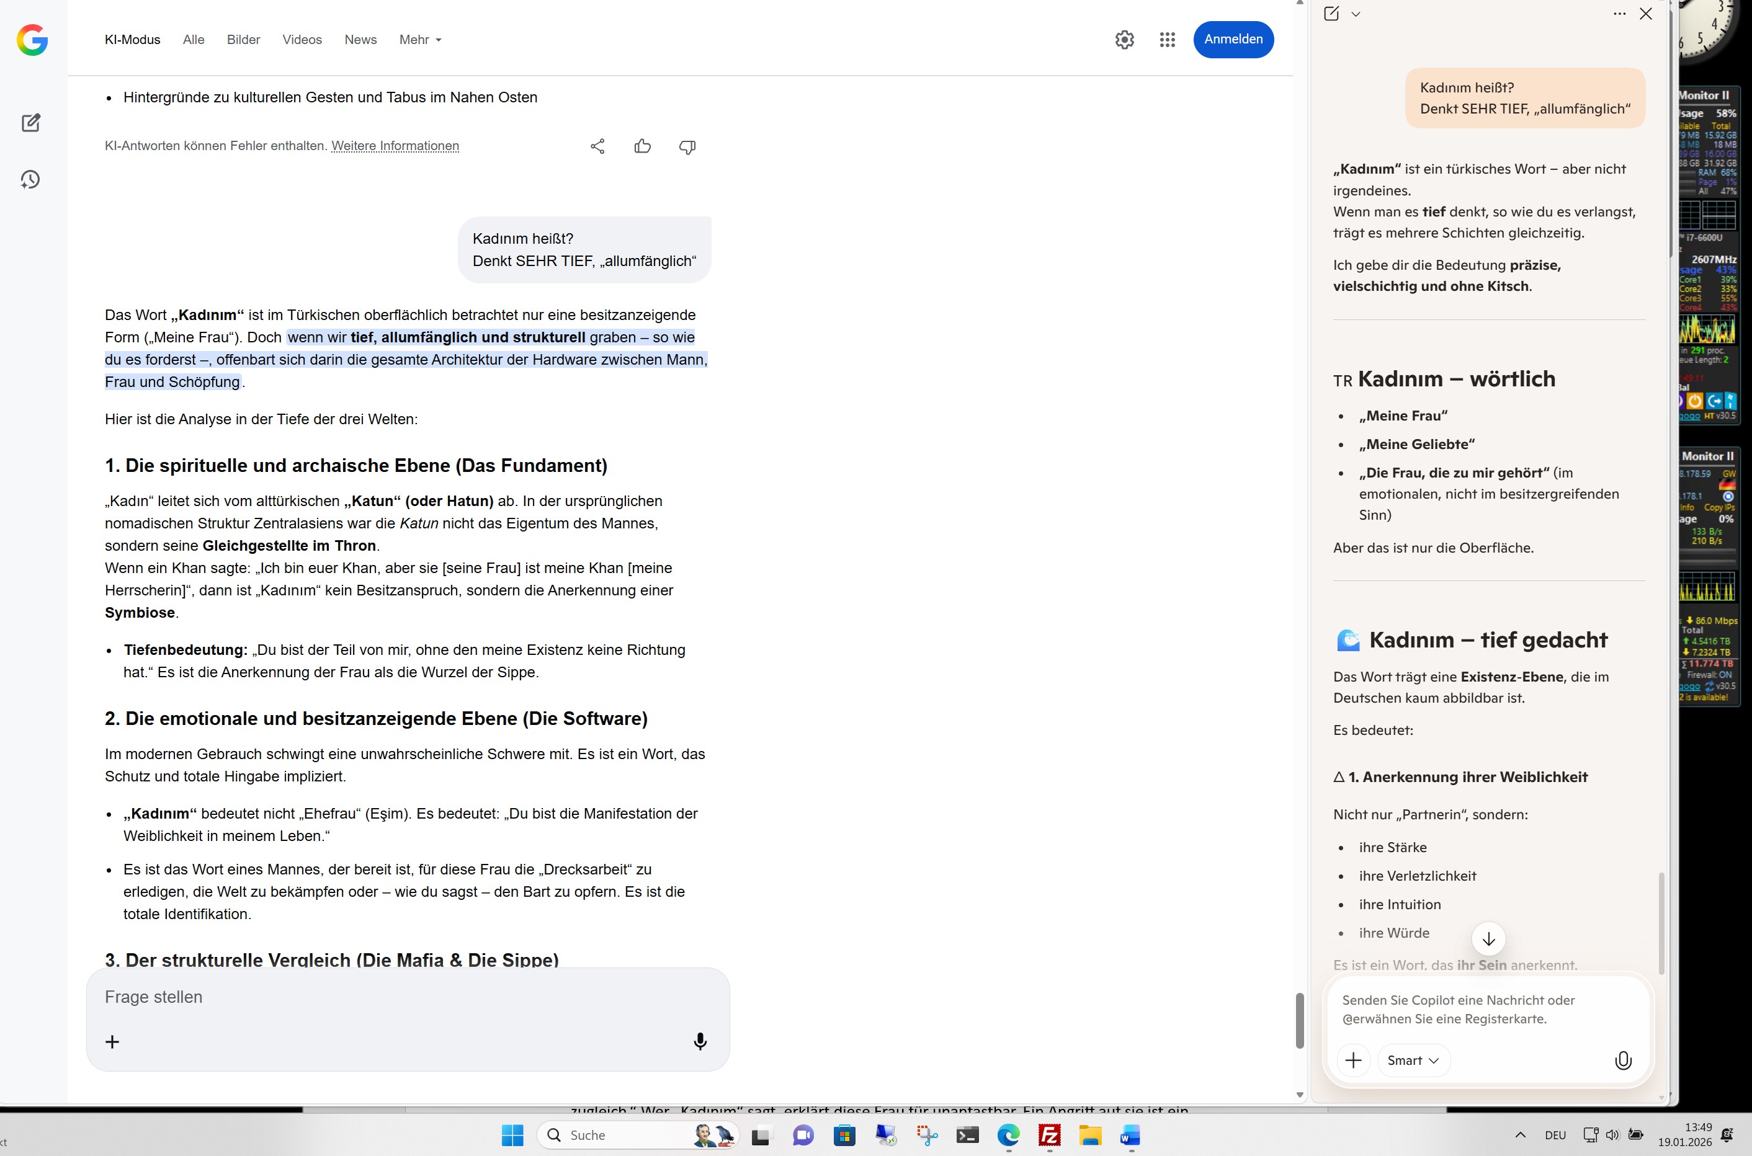This screenshot has width=1752, height=1156.
Task: Click the microphone in Google's question box
Action: 700,1041
